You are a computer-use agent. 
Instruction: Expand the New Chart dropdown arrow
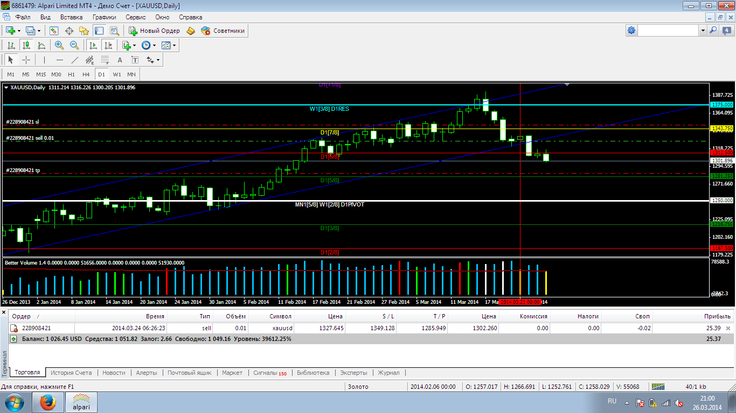tap(19, 31)
